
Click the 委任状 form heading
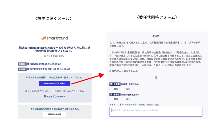point(156,36)
